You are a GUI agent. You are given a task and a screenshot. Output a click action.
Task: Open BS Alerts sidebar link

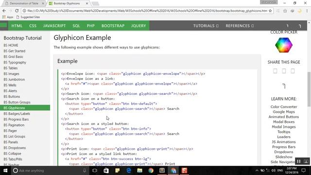[x=10, y=91]
